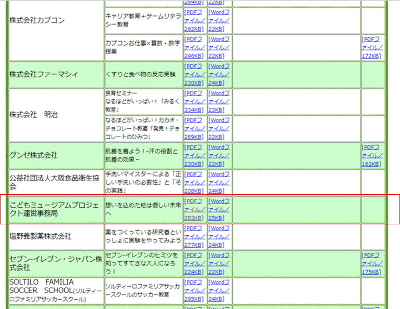The height and width of the screenshot is (309, 400).
Task: Select SOLTILO FAMILIA SOCCER SCHOOL cell
Action: point(57,291)
